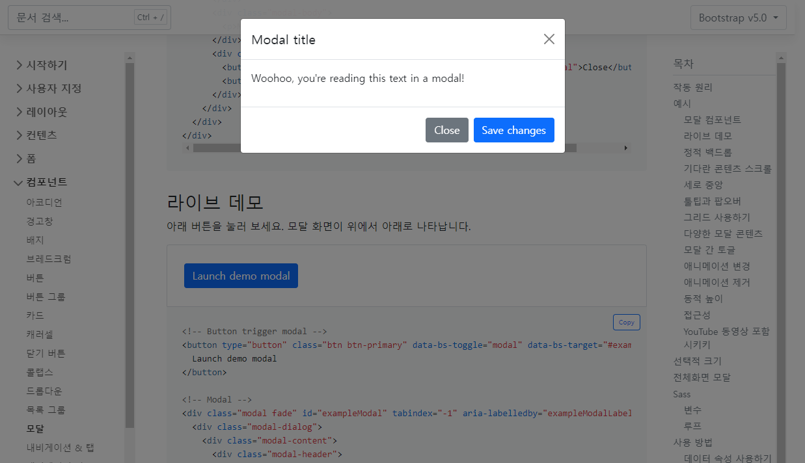Jump to 데이터 속성 사용하기 in contents

coord(728,458)
